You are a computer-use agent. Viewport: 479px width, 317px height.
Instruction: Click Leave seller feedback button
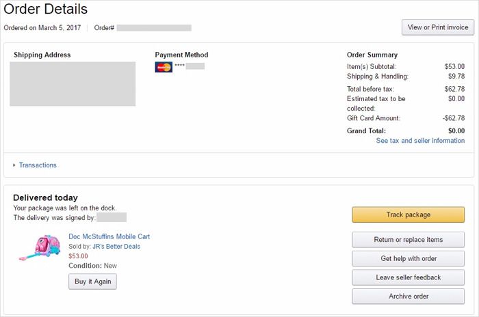408,277
